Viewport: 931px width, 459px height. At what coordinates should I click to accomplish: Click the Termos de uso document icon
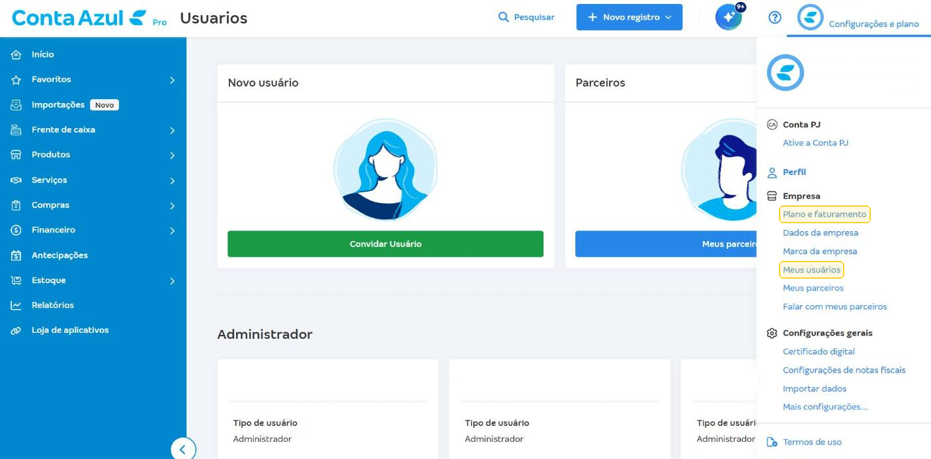point(772,442)
